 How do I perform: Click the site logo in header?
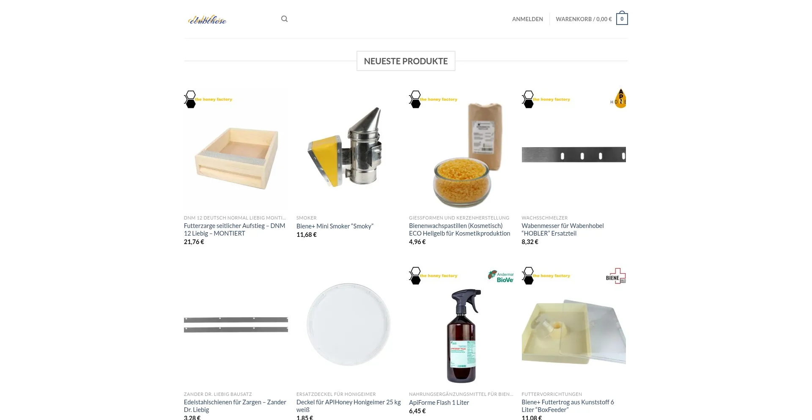click(x=207, y=19)
